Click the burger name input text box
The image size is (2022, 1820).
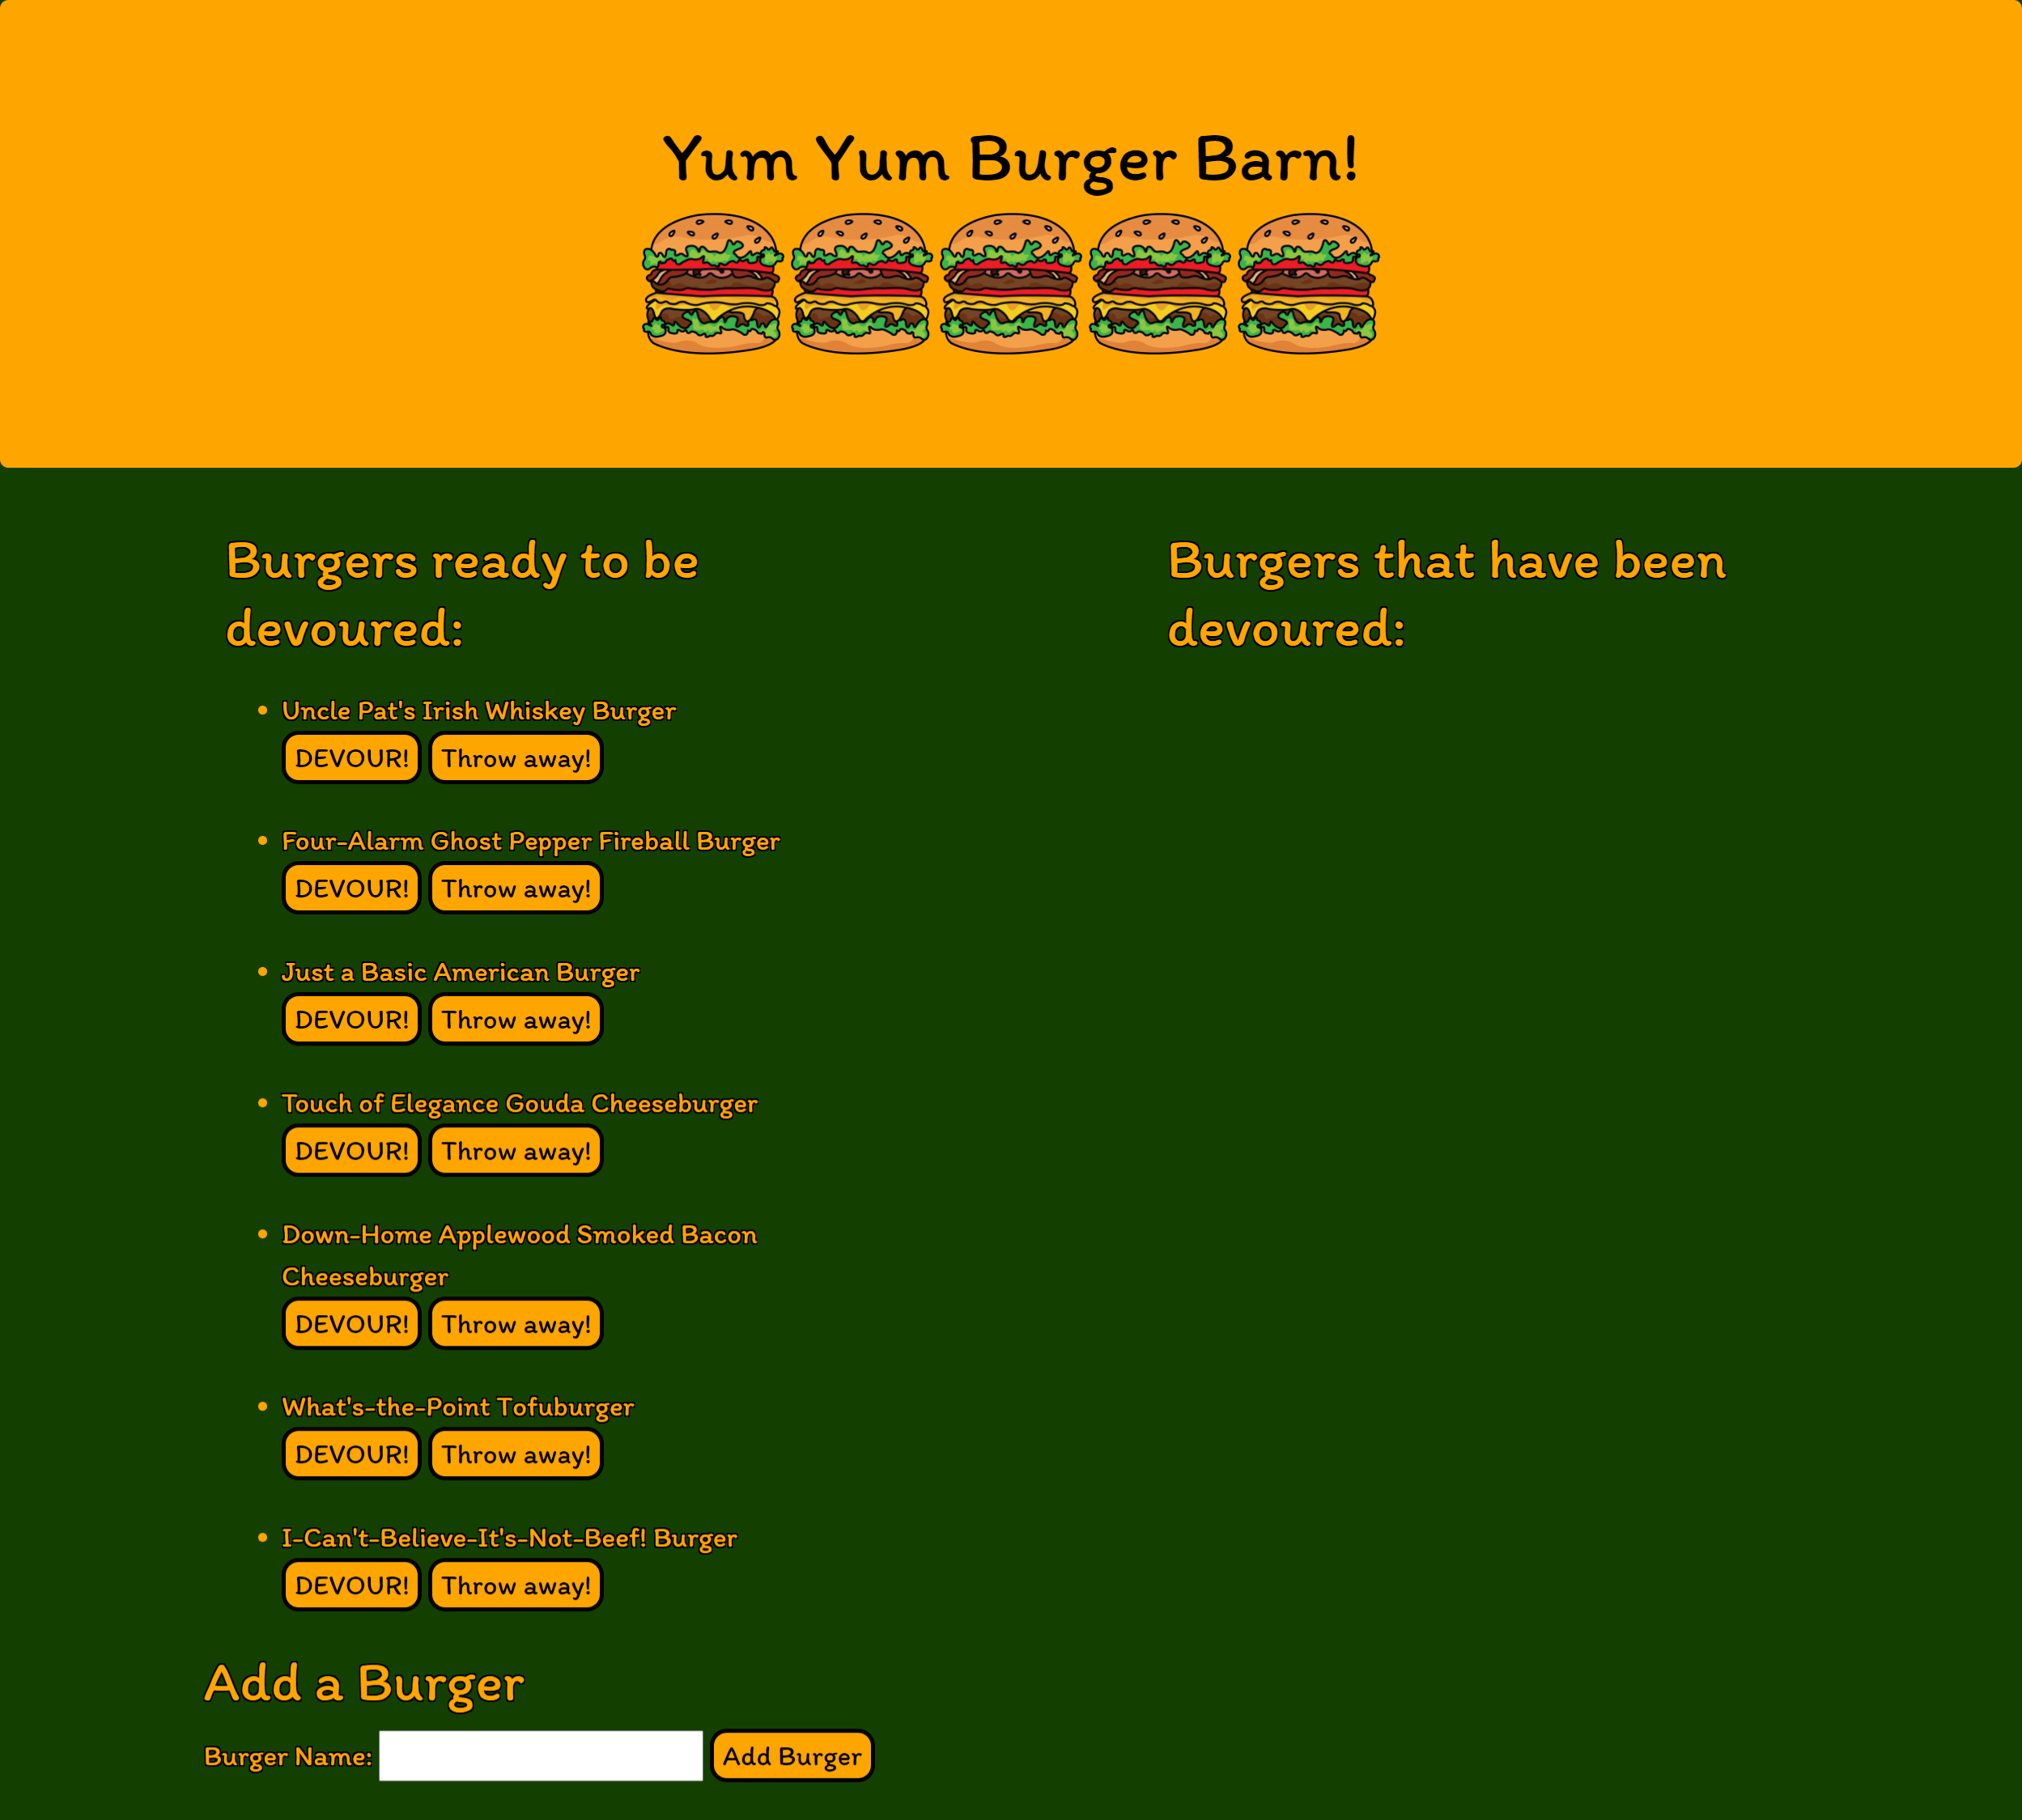coord(539,1755)
